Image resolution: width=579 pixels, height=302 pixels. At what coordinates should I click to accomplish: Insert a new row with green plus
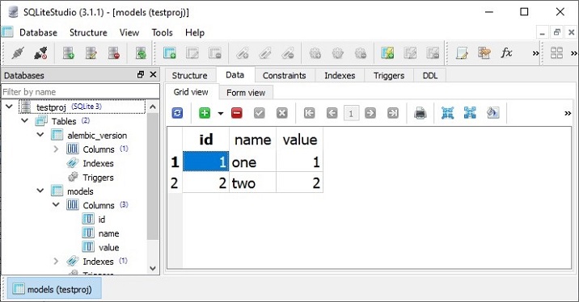point(205,113)
